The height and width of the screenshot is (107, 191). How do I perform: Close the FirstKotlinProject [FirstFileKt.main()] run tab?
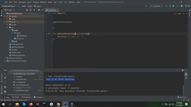click(x=41, y=70)
